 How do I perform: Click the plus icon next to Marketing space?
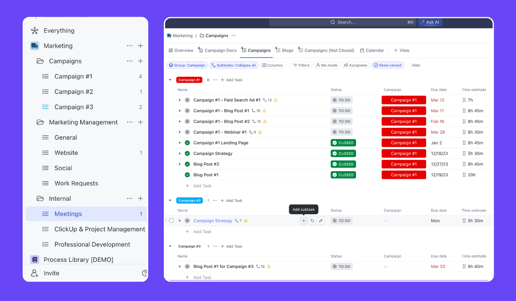tap(140, 46)
